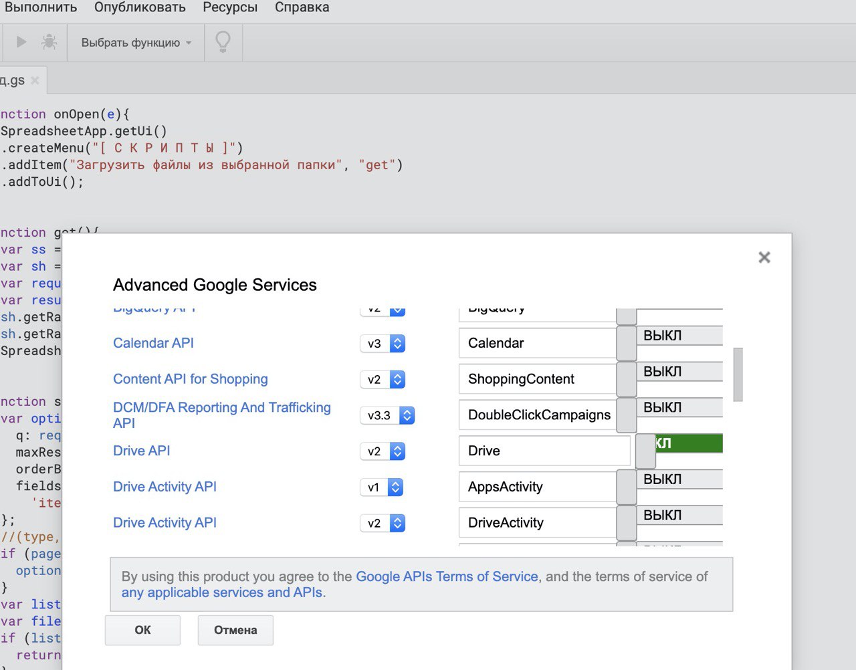Open the Drive API version dropdown
Screen dimensions: 856x670
(383, 451)
